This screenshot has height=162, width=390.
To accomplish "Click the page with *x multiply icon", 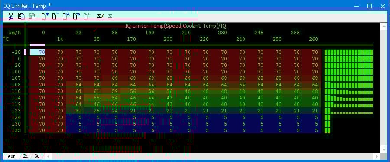I will [x=76, y=16].
